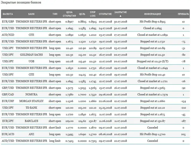
Task: Click closing date 27.07.2018
Action: click(121, 35)
